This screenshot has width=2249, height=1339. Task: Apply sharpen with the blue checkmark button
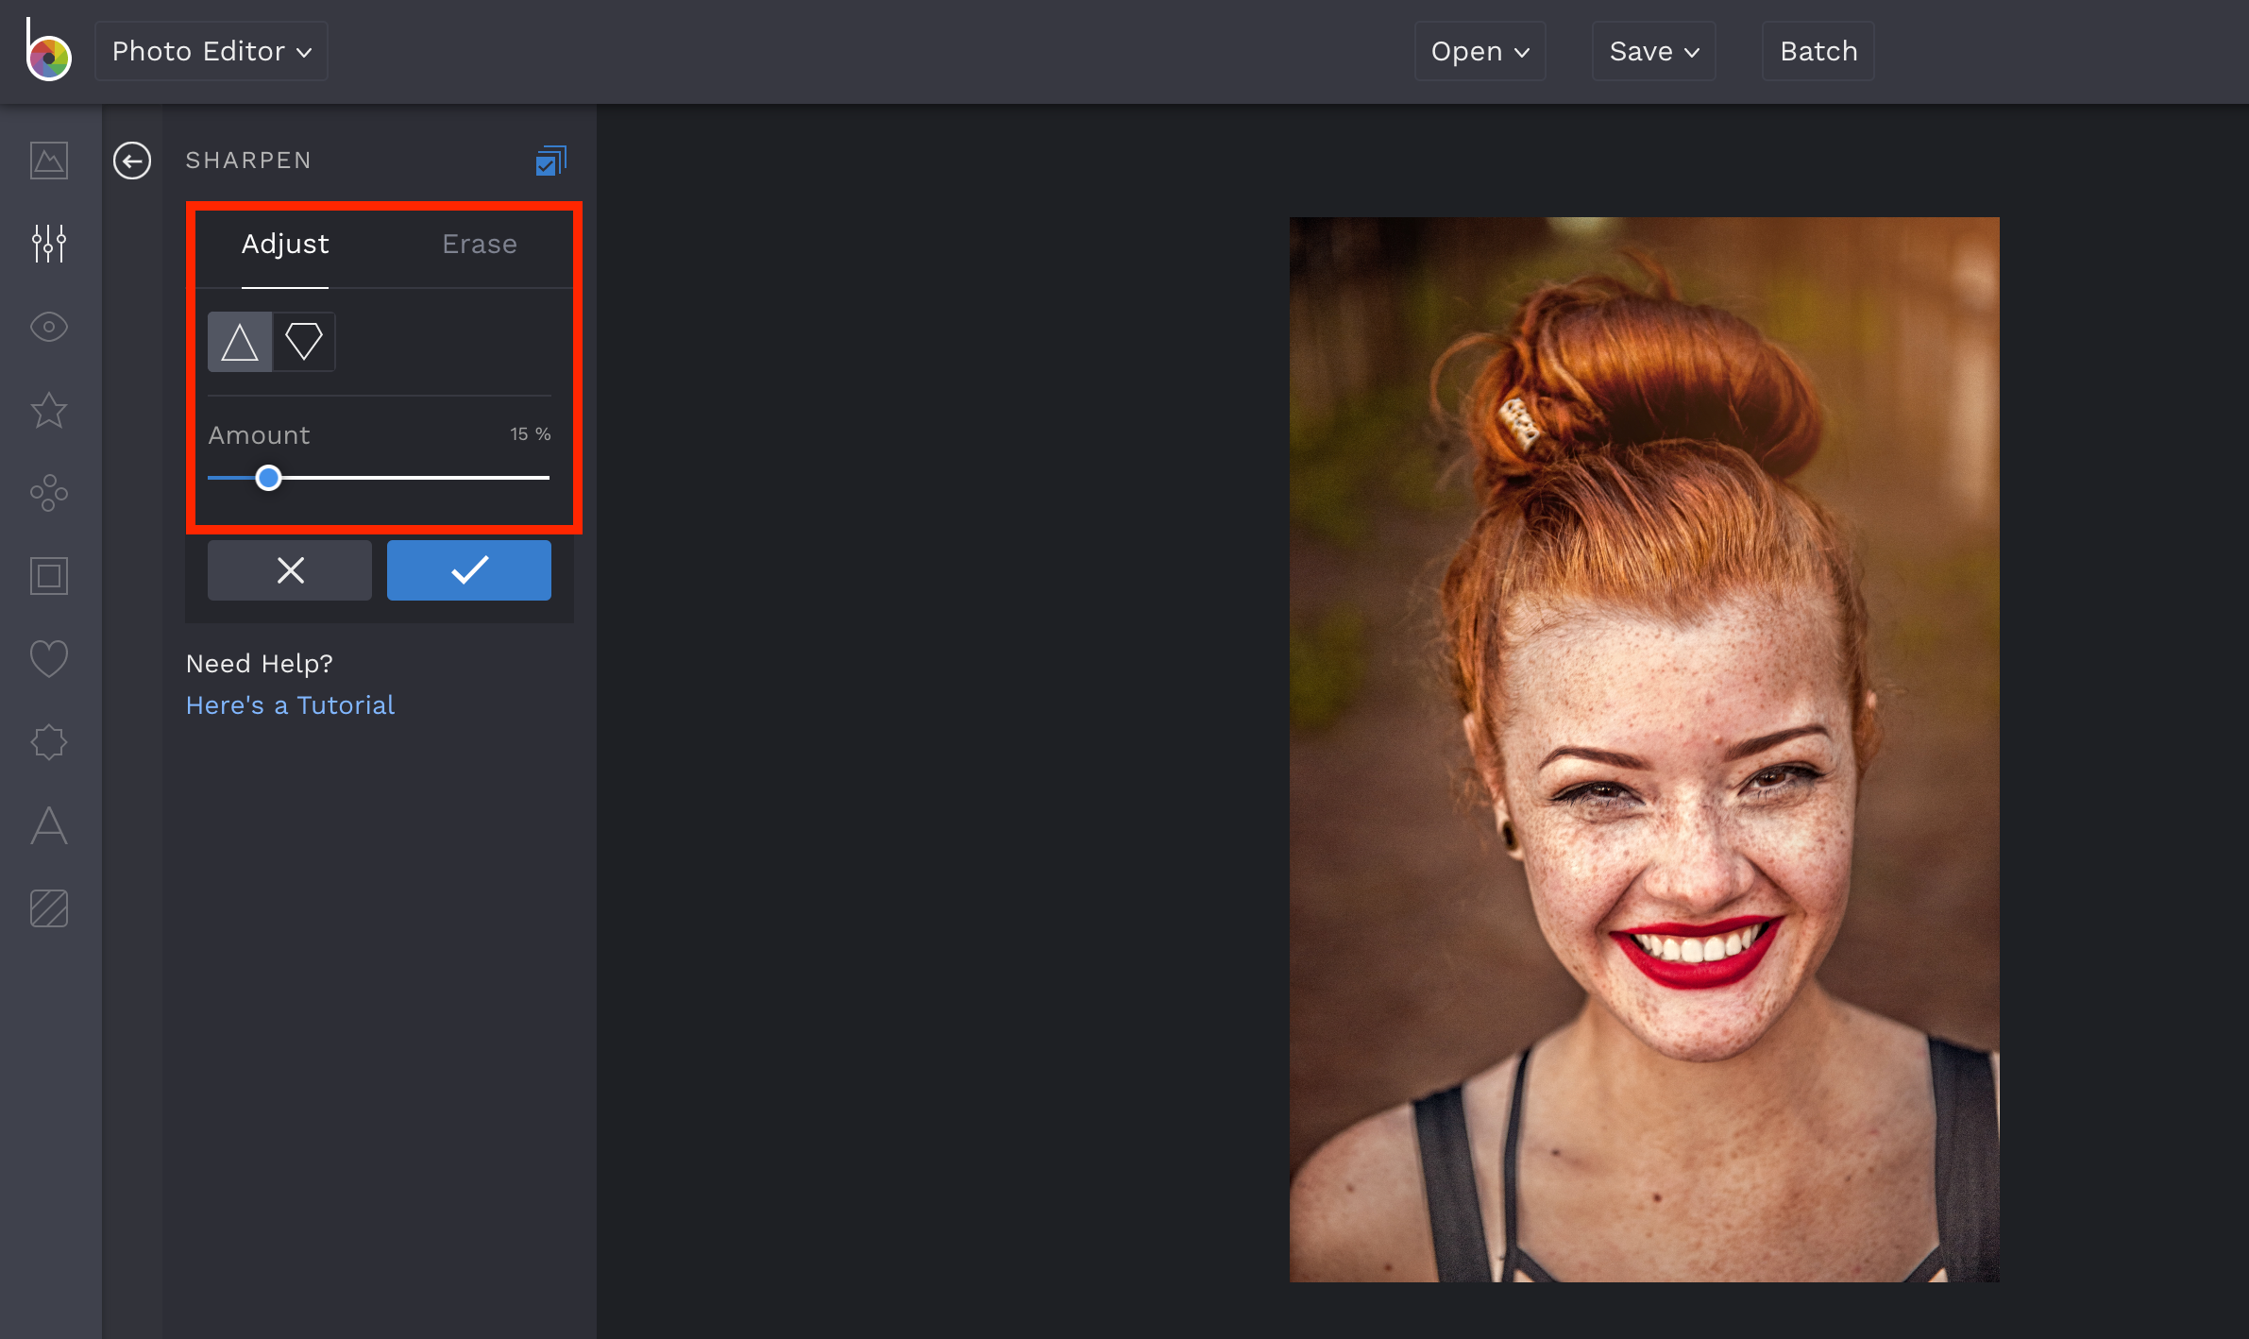point(468,569)
